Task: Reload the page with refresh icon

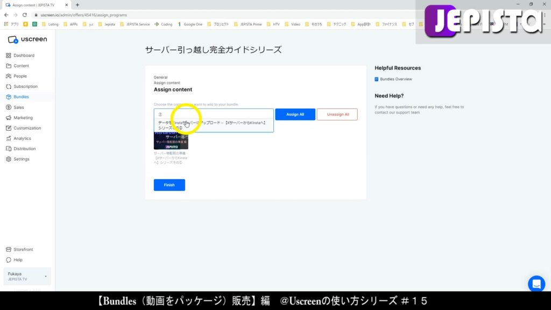Action: click(25, 15)
